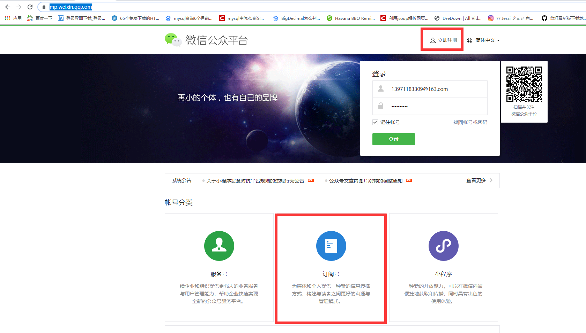Click the 登录 heading in login panel
Screen dimensions: 586x333
[379, 74]
